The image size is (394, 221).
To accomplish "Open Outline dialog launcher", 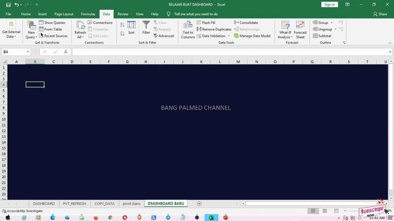I will click(x=344, y=43).
